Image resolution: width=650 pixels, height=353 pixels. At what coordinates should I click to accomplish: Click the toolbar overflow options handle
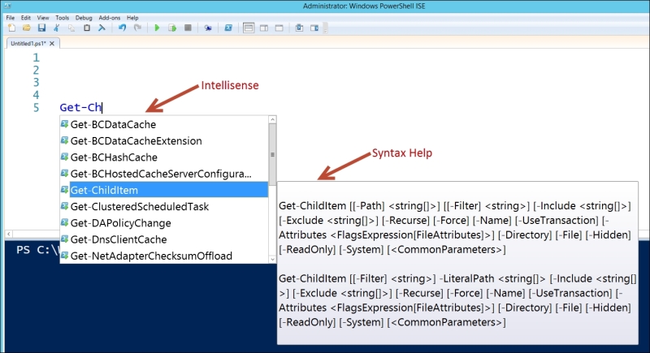[326, 28]
